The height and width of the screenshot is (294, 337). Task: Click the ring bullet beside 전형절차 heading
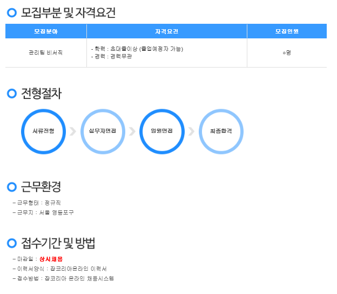coord(12,94)
